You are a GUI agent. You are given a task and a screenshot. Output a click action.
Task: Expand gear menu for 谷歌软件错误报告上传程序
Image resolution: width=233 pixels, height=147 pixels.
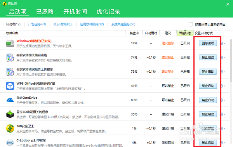click(223, 72)
